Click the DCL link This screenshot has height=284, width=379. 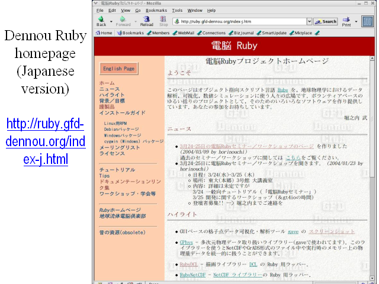tap(253, 264)
